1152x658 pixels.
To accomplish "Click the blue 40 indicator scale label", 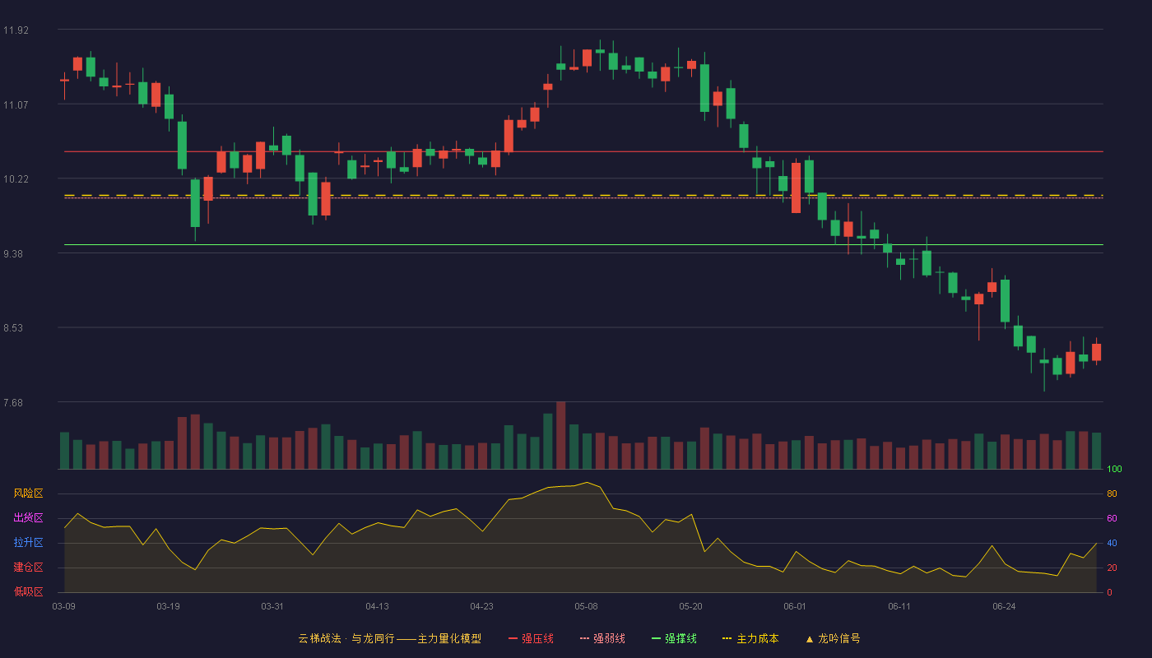I will [x=1112, y=543].
